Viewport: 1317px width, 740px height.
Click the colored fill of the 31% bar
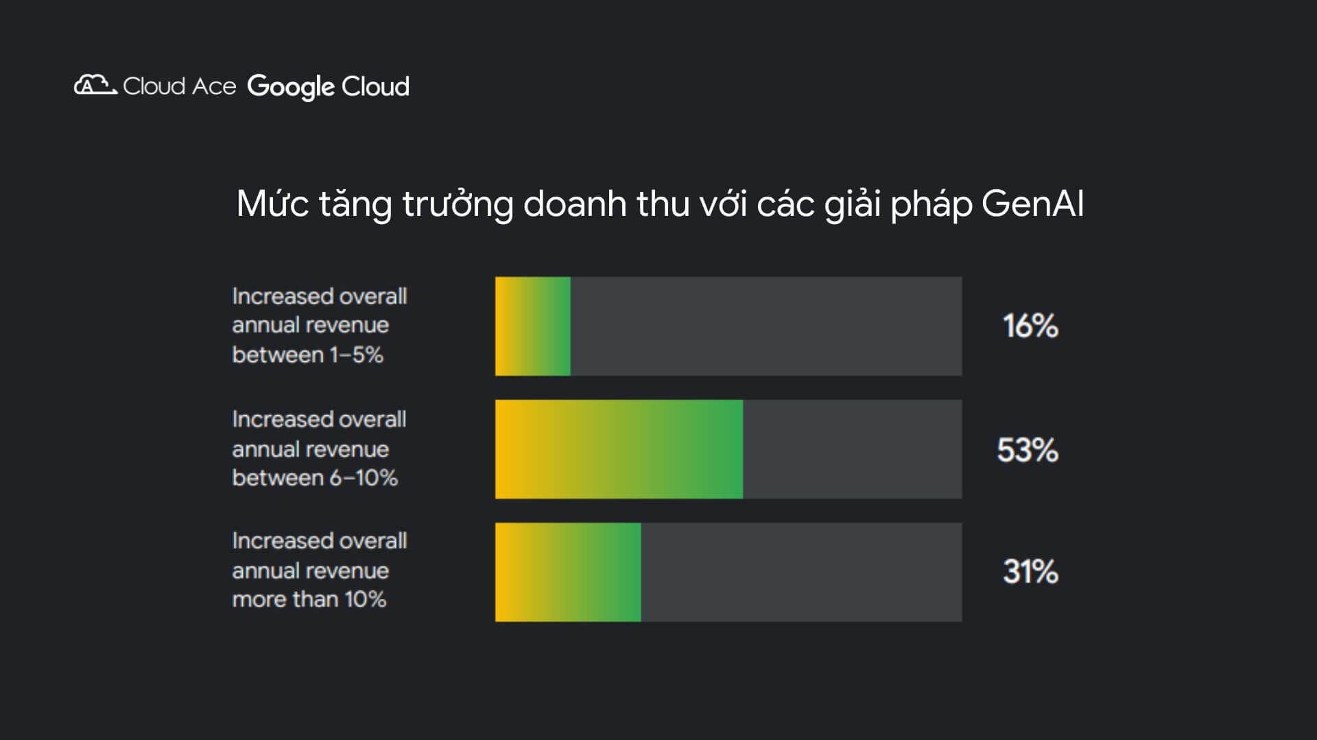pyautogui.click(x=568, y=572)
